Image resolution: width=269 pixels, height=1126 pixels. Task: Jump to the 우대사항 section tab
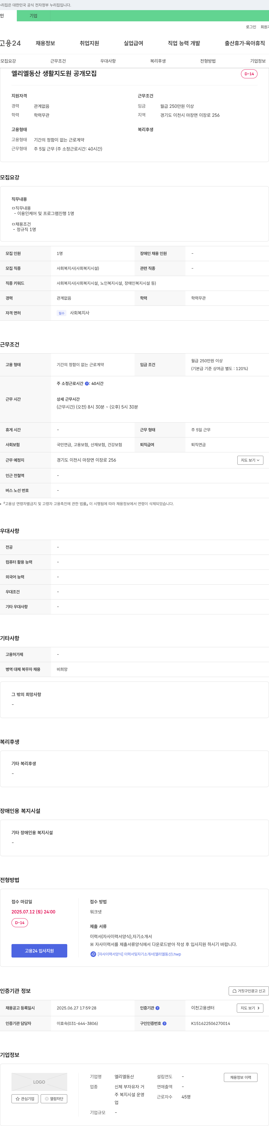(108, 61)
